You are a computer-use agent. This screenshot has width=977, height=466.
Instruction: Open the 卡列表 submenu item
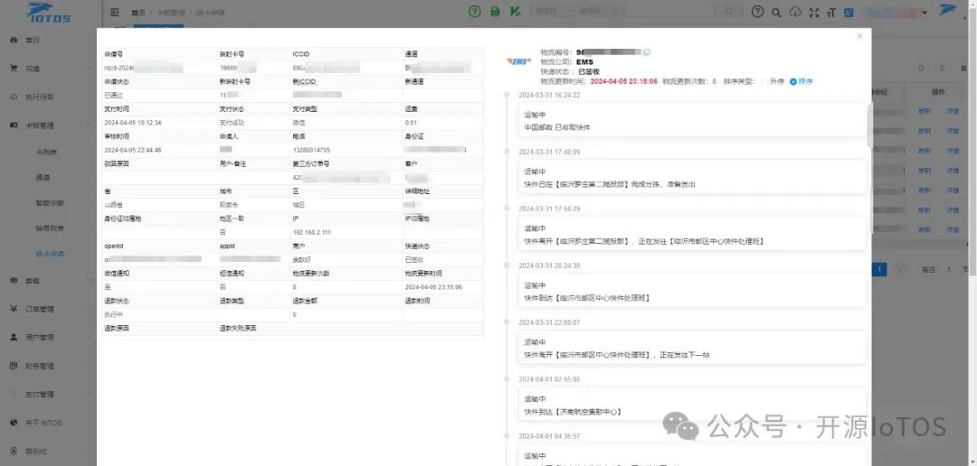[x=47, y=152]
